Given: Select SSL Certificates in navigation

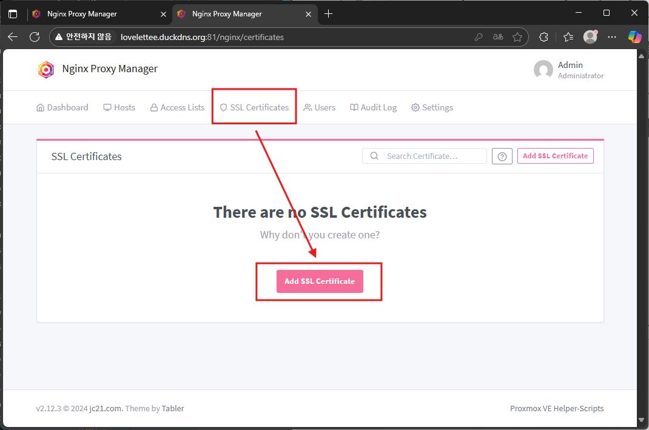Looking at the screenshot, I should [x=254, y=107].
